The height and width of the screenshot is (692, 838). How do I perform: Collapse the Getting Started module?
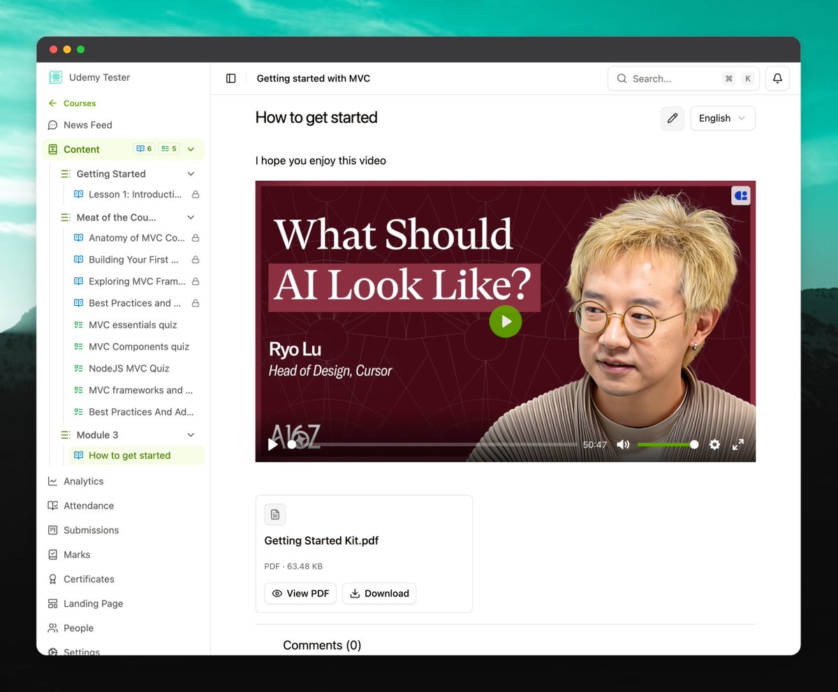(191, 174)
